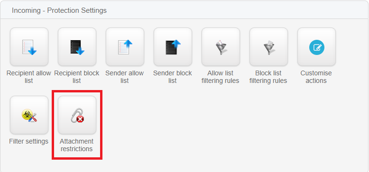Select the Sender allow list icon
This screenshot has height=172, width=369.
click(125, 47)
